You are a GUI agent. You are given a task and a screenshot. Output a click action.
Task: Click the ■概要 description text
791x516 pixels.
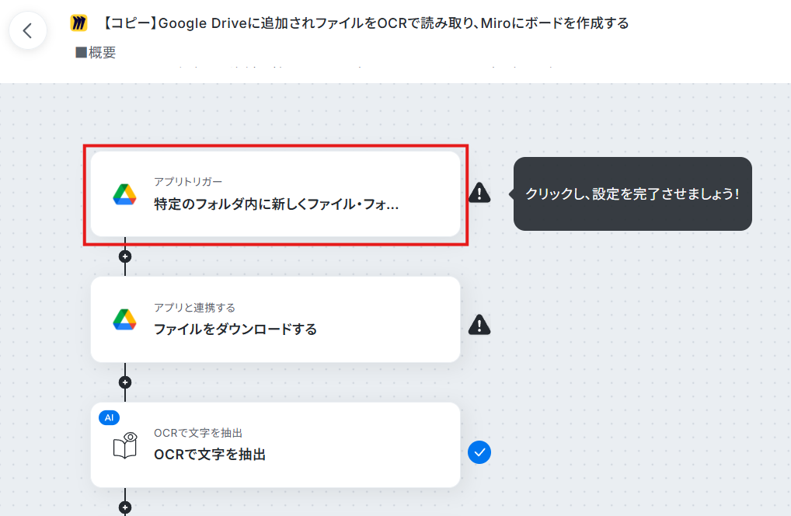coord(96,53)
